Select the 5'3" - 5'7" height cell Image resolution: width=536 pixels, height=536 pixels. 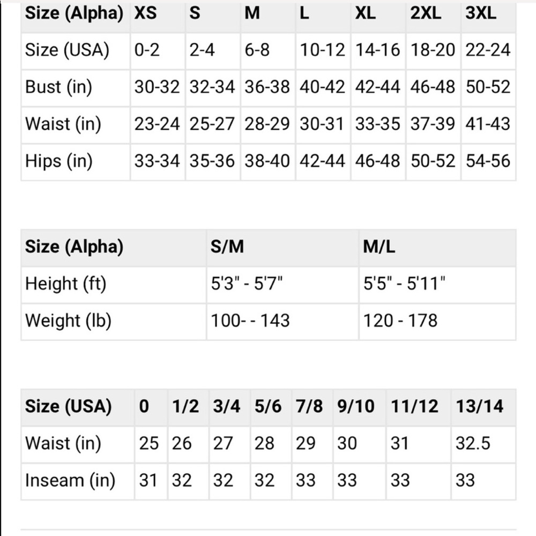click(247, 284)
